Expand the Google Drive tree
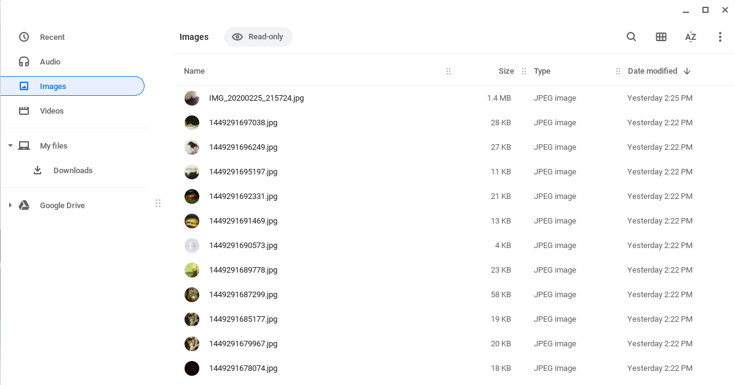The height and width of the screenshot is (385, 735). pyautogui.click(x=10, y=205)
